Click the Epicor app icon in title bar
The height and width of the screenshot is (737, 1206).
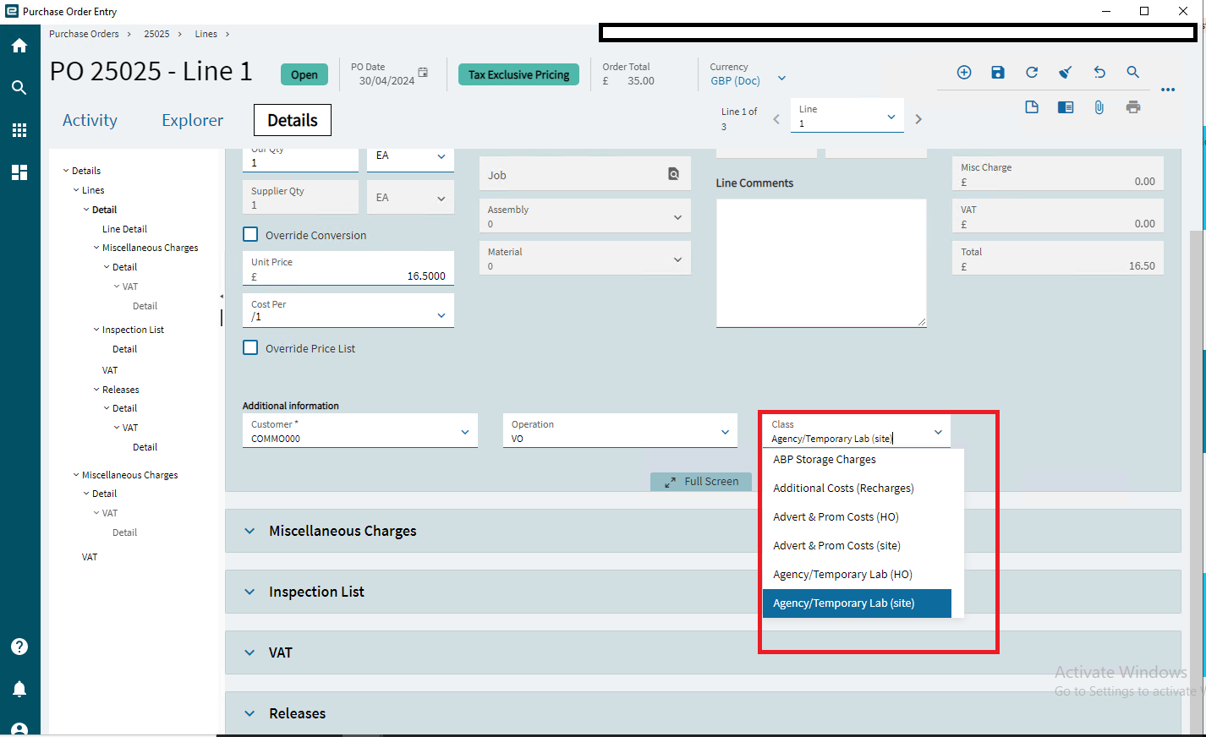(12, 11)
